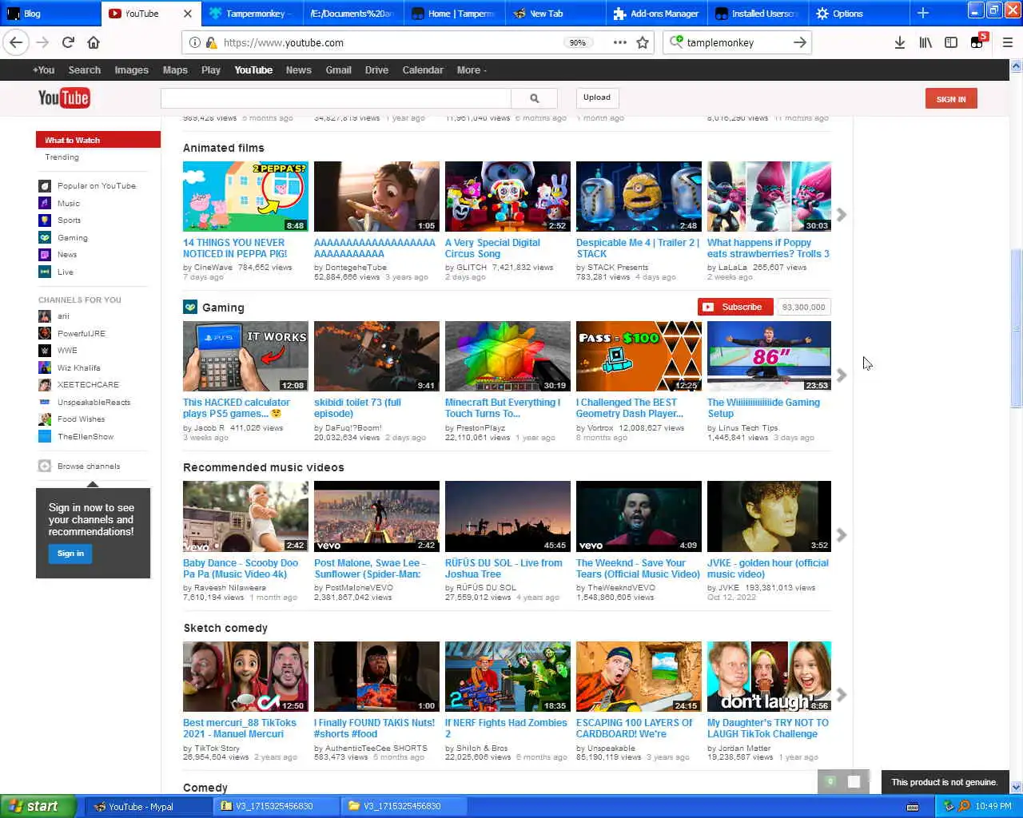The image size is (1023, 818).
Task: Click the scrollbar down arrow
Action: point(1016,787)
